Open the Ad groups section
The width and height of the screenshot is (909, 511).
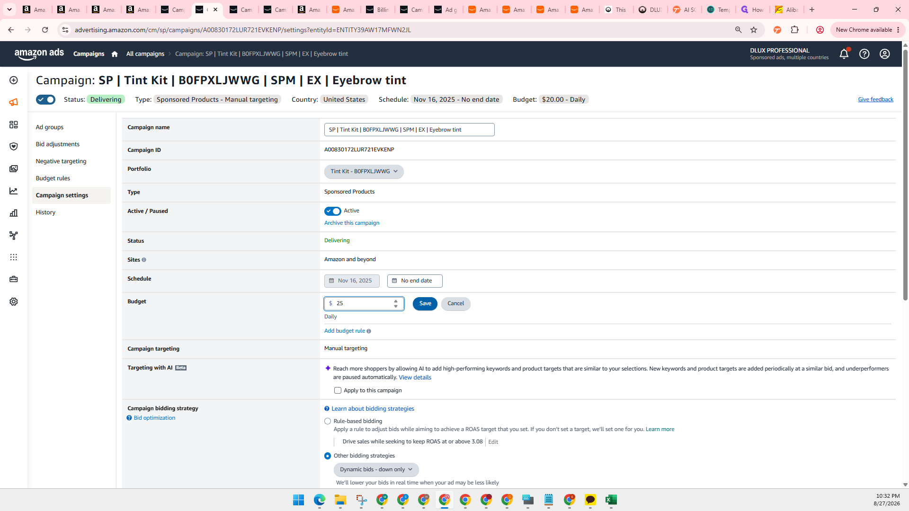pyautogui.click(x=50, y=127)
